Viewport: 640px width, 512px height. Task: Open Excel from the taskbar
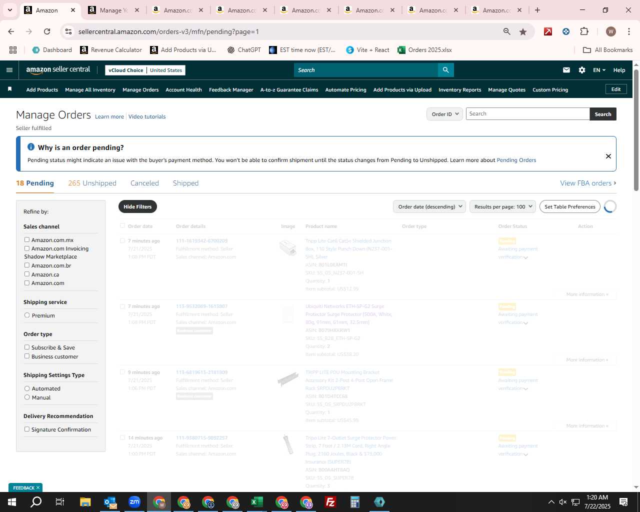click(x=257, y=502)
